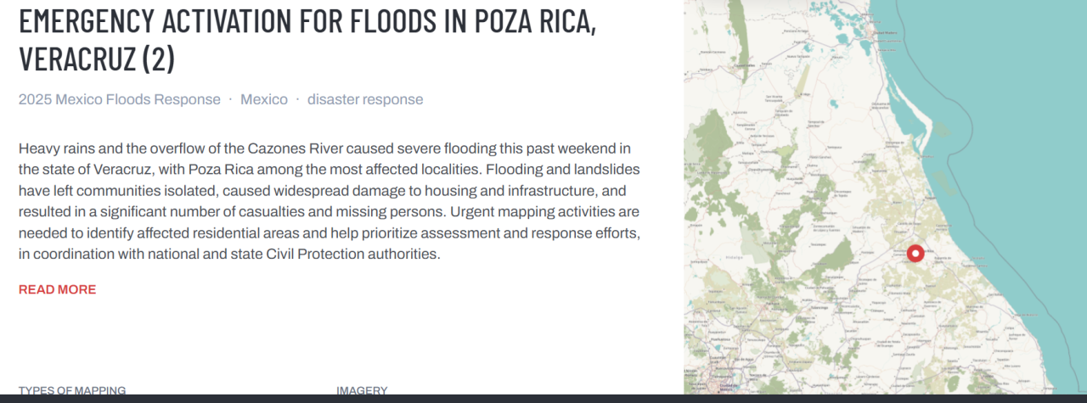Click the IMAGERY section label
Screen dimensions: 1087x403
tap(362, 390)
